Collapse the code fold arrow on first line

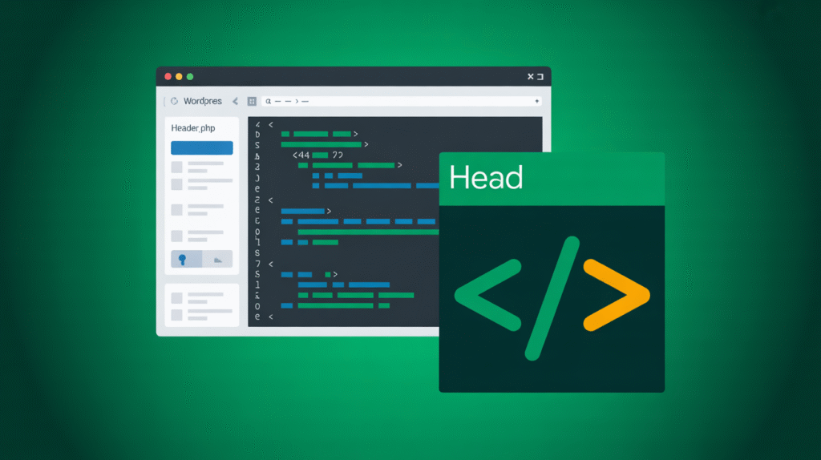tap(271, 124)
